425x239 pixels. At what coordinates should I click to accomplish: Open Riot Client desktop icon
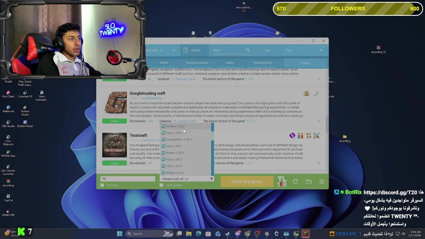coord(8,94)
